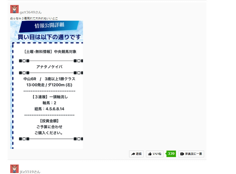Click the 買い目は以下の通りです heading in image

click(49, 37)
